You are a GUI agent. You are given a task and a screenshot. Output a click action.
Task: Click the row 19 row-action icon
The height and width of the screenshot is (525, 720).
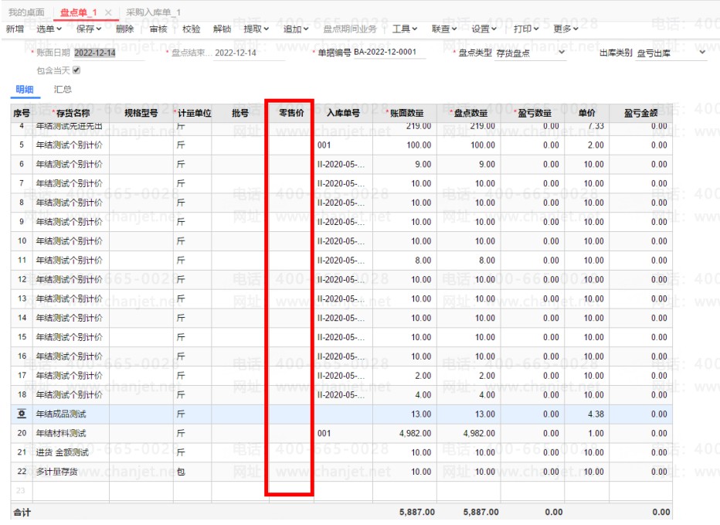21,414
